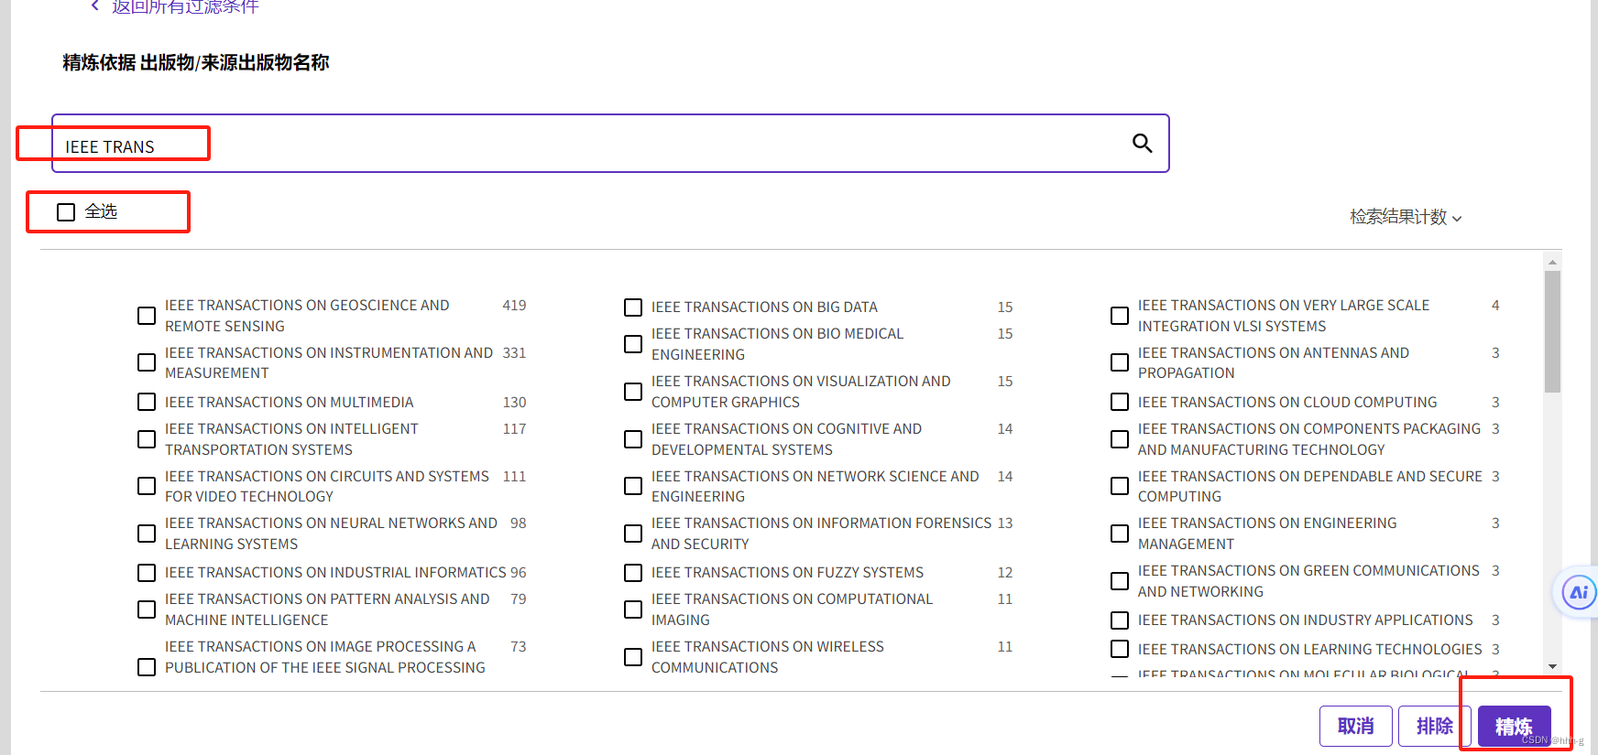Click the search magnifier icon

point(1142,143)
